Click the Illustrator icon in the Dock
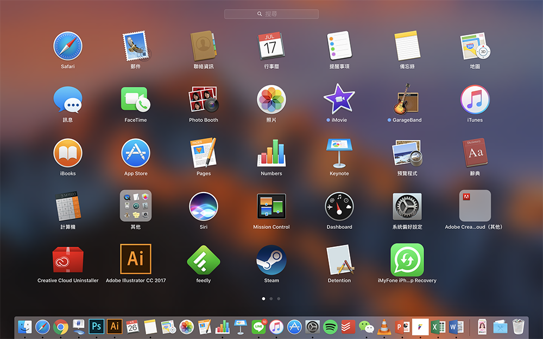 tap(115, 327)
